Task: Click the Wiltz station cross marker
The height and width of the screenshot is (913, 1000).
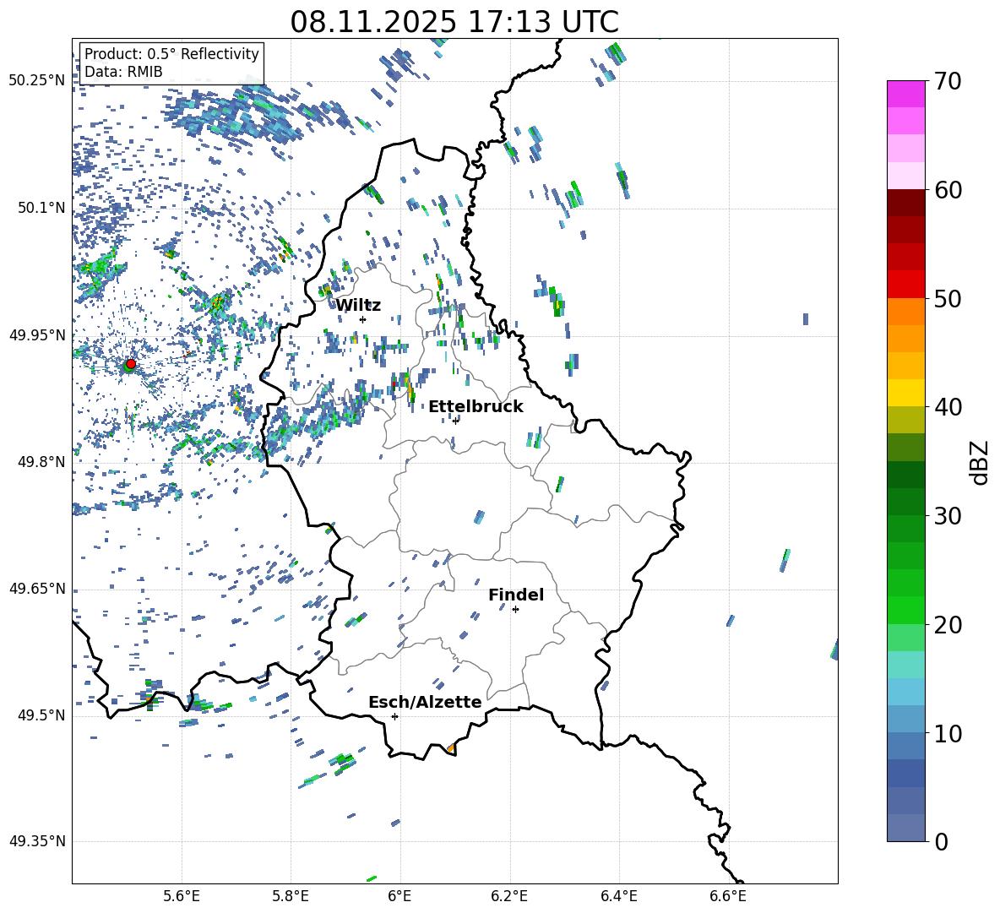Action: point(363,319)
